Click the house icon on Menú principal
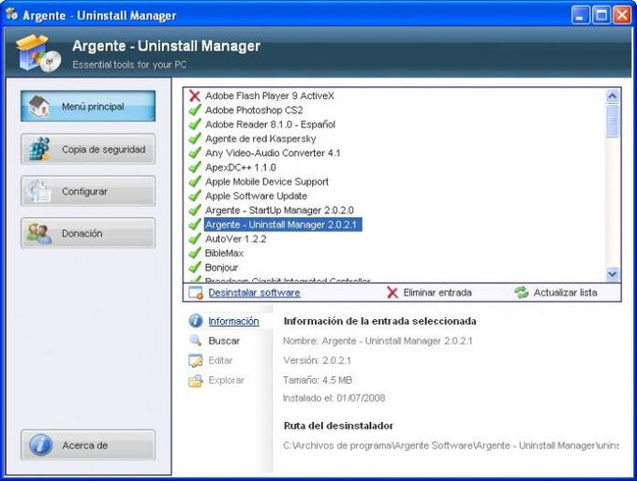Image resolution: width=637 pixels, height=481 pixels. point(39,107)
